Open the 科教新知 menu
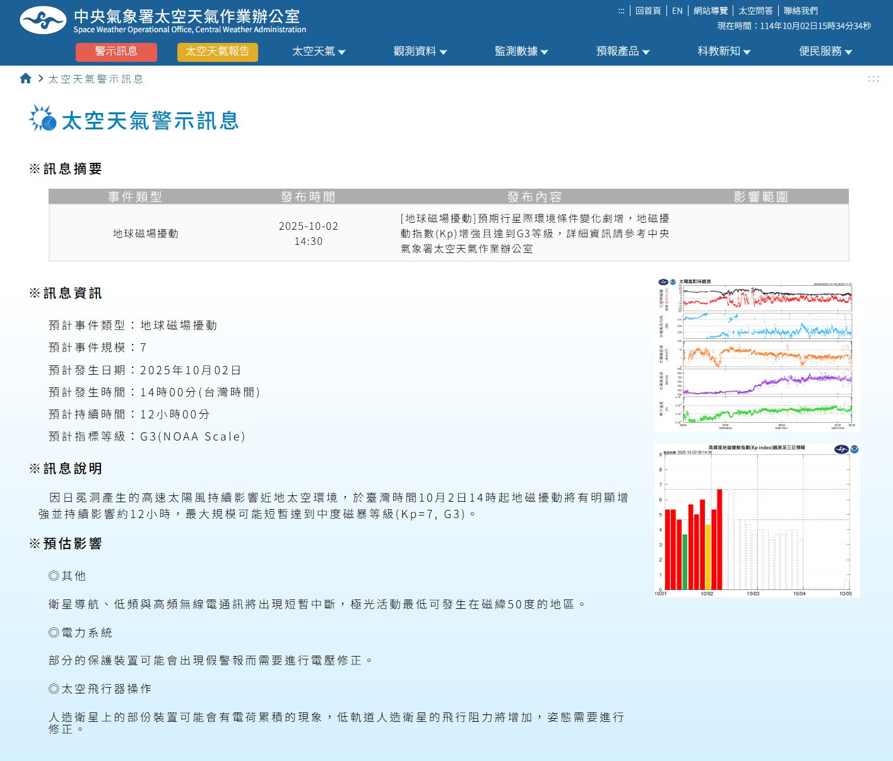Image resolution: width=893 pixels, height=761 pixels. tap(724, 51)
